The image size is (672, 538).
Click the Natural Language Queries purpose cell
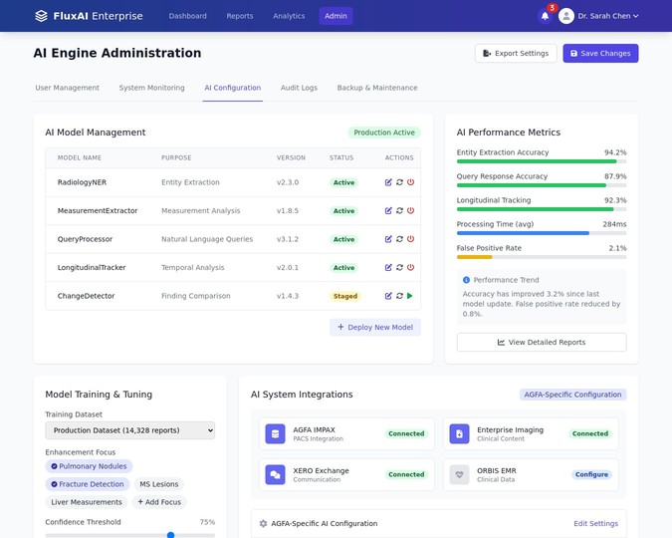207,239
